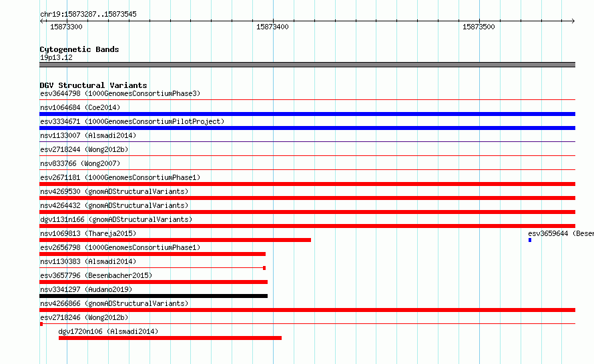594x364 pixels.
Task: Open the nsv1133007 (Alsmadi2014) label
Action: [x=88, y=135]
